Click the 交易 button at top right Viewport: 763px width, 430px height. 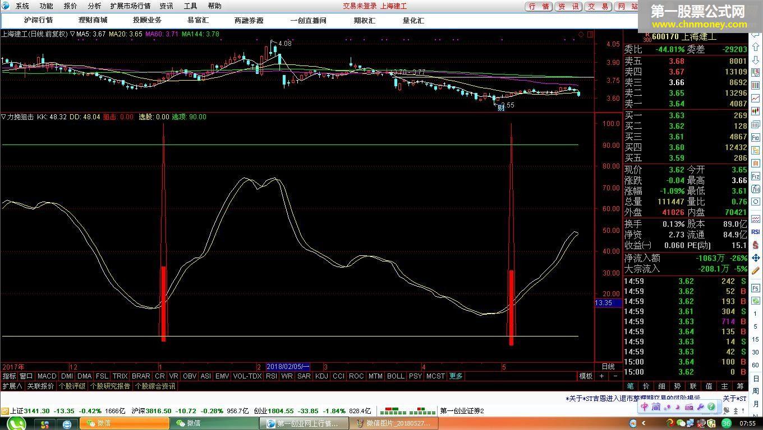point(598,7)
